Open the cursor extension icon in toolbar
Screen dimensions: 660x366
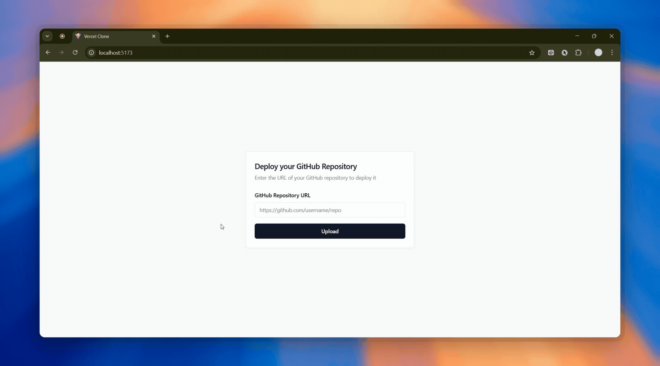564,53
